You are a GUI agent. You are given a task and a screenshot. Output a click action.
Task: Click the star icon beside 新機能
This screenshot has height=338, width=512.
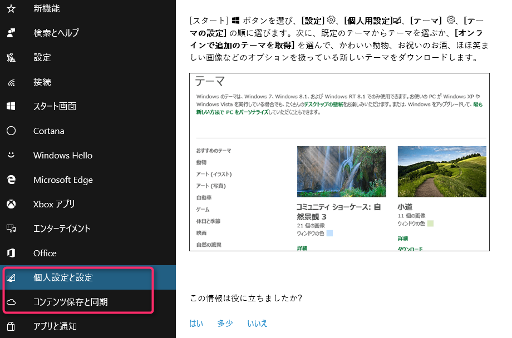tap(11, 8)
